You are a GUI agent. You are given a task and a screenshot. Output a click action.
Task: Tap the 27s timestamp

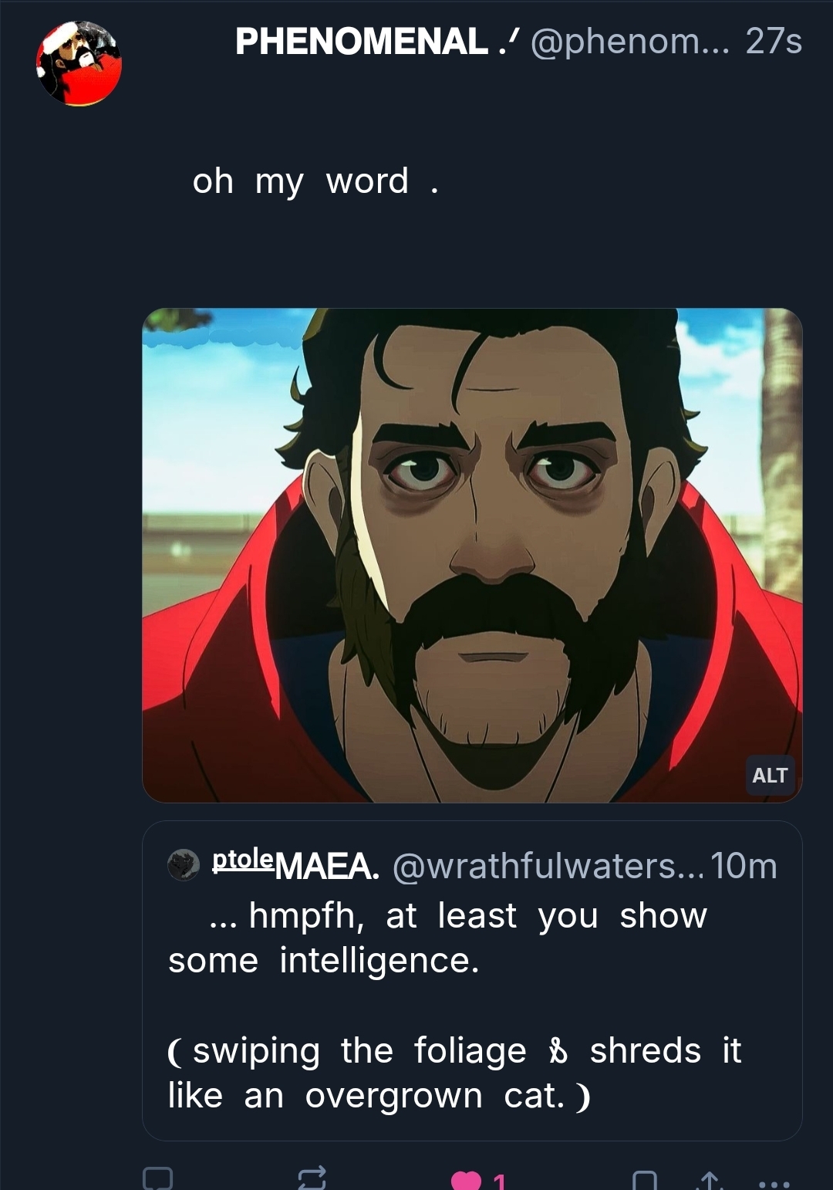(774, 42)
